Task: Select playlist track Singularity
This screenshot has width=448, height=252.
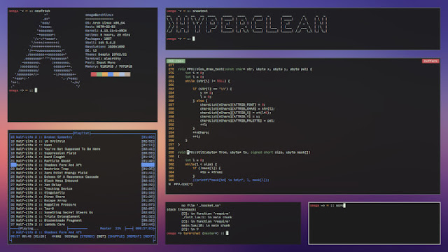Action: pyautogui.click(x=83, y=193)
